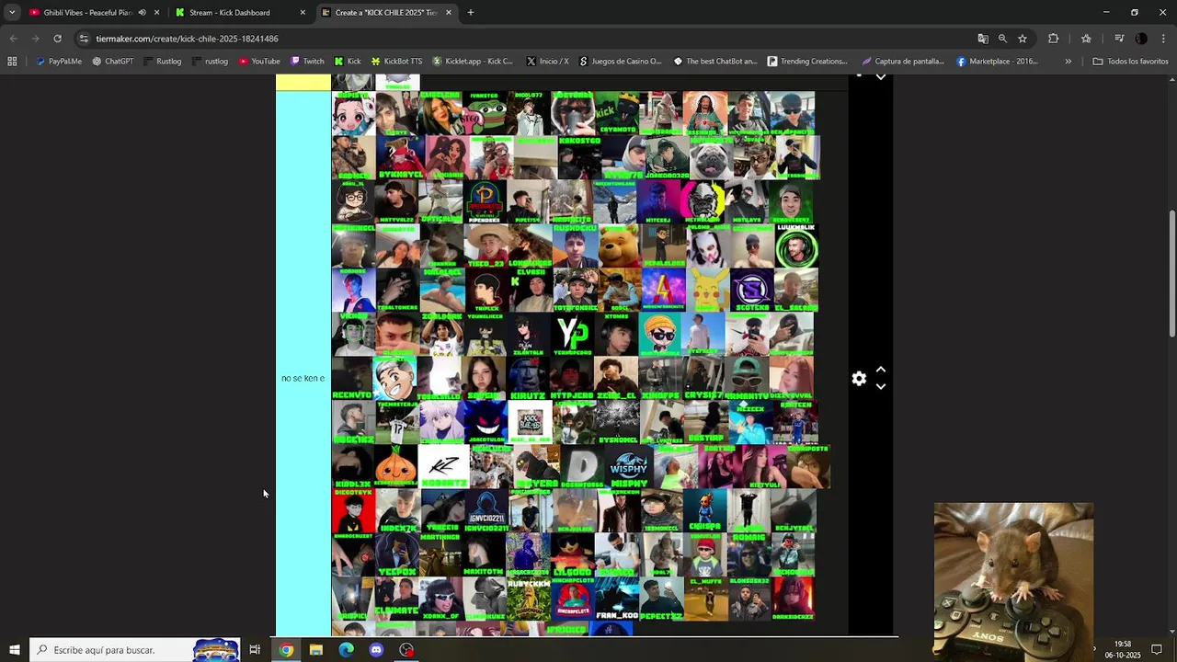Move the tier row down with the down arrow beside the gear
1177x662 pixels.
click(881, 387)
